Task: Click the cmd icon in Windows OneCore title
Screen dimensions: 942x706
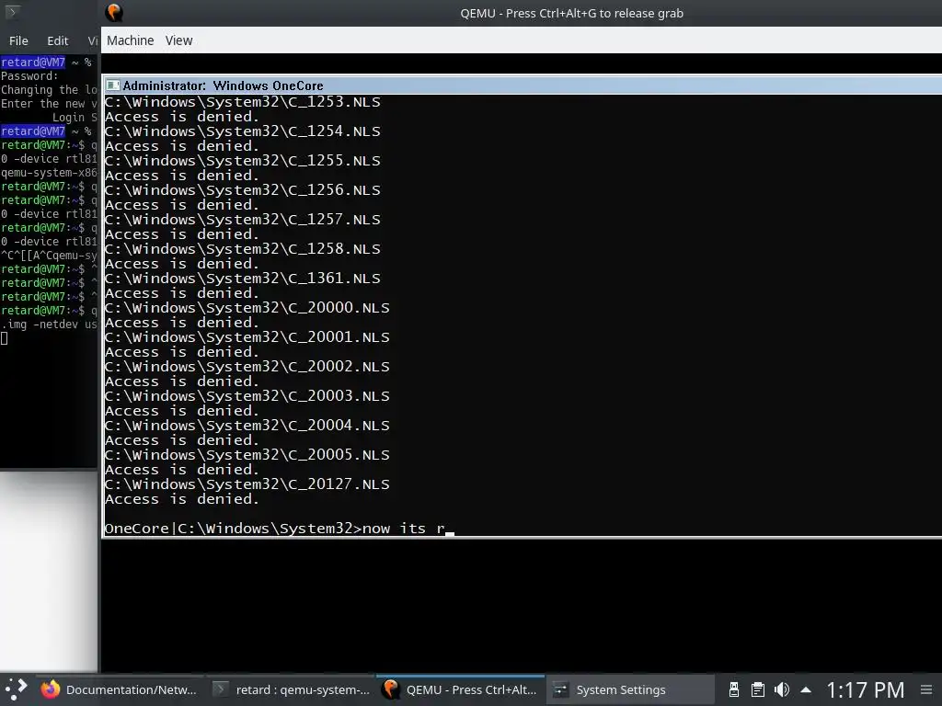Action: [x=112, y=85]
